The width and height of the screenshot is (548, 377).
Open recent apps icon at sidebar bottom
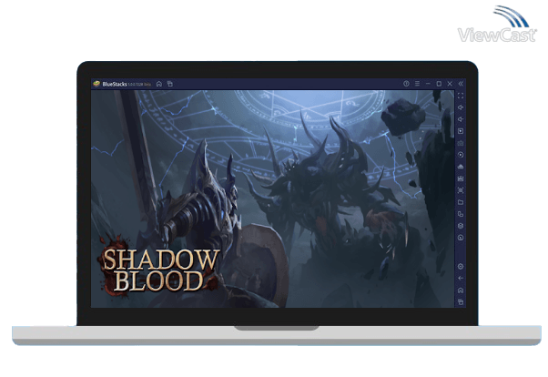tap(461, 301)
